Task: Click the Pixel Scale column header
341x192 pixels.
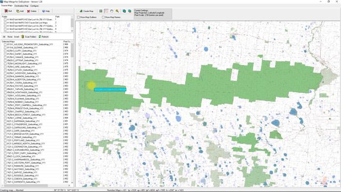Action: (x=67, y=42)
